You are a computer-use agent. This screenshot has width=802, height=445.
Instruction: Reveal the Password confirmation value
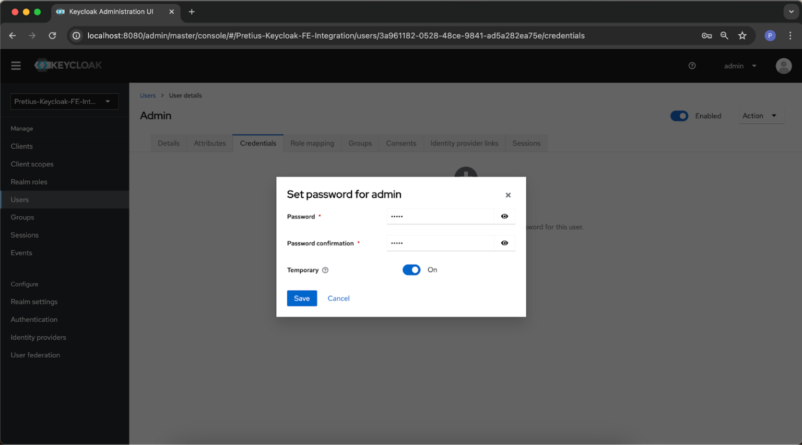[x=504, y=243]
